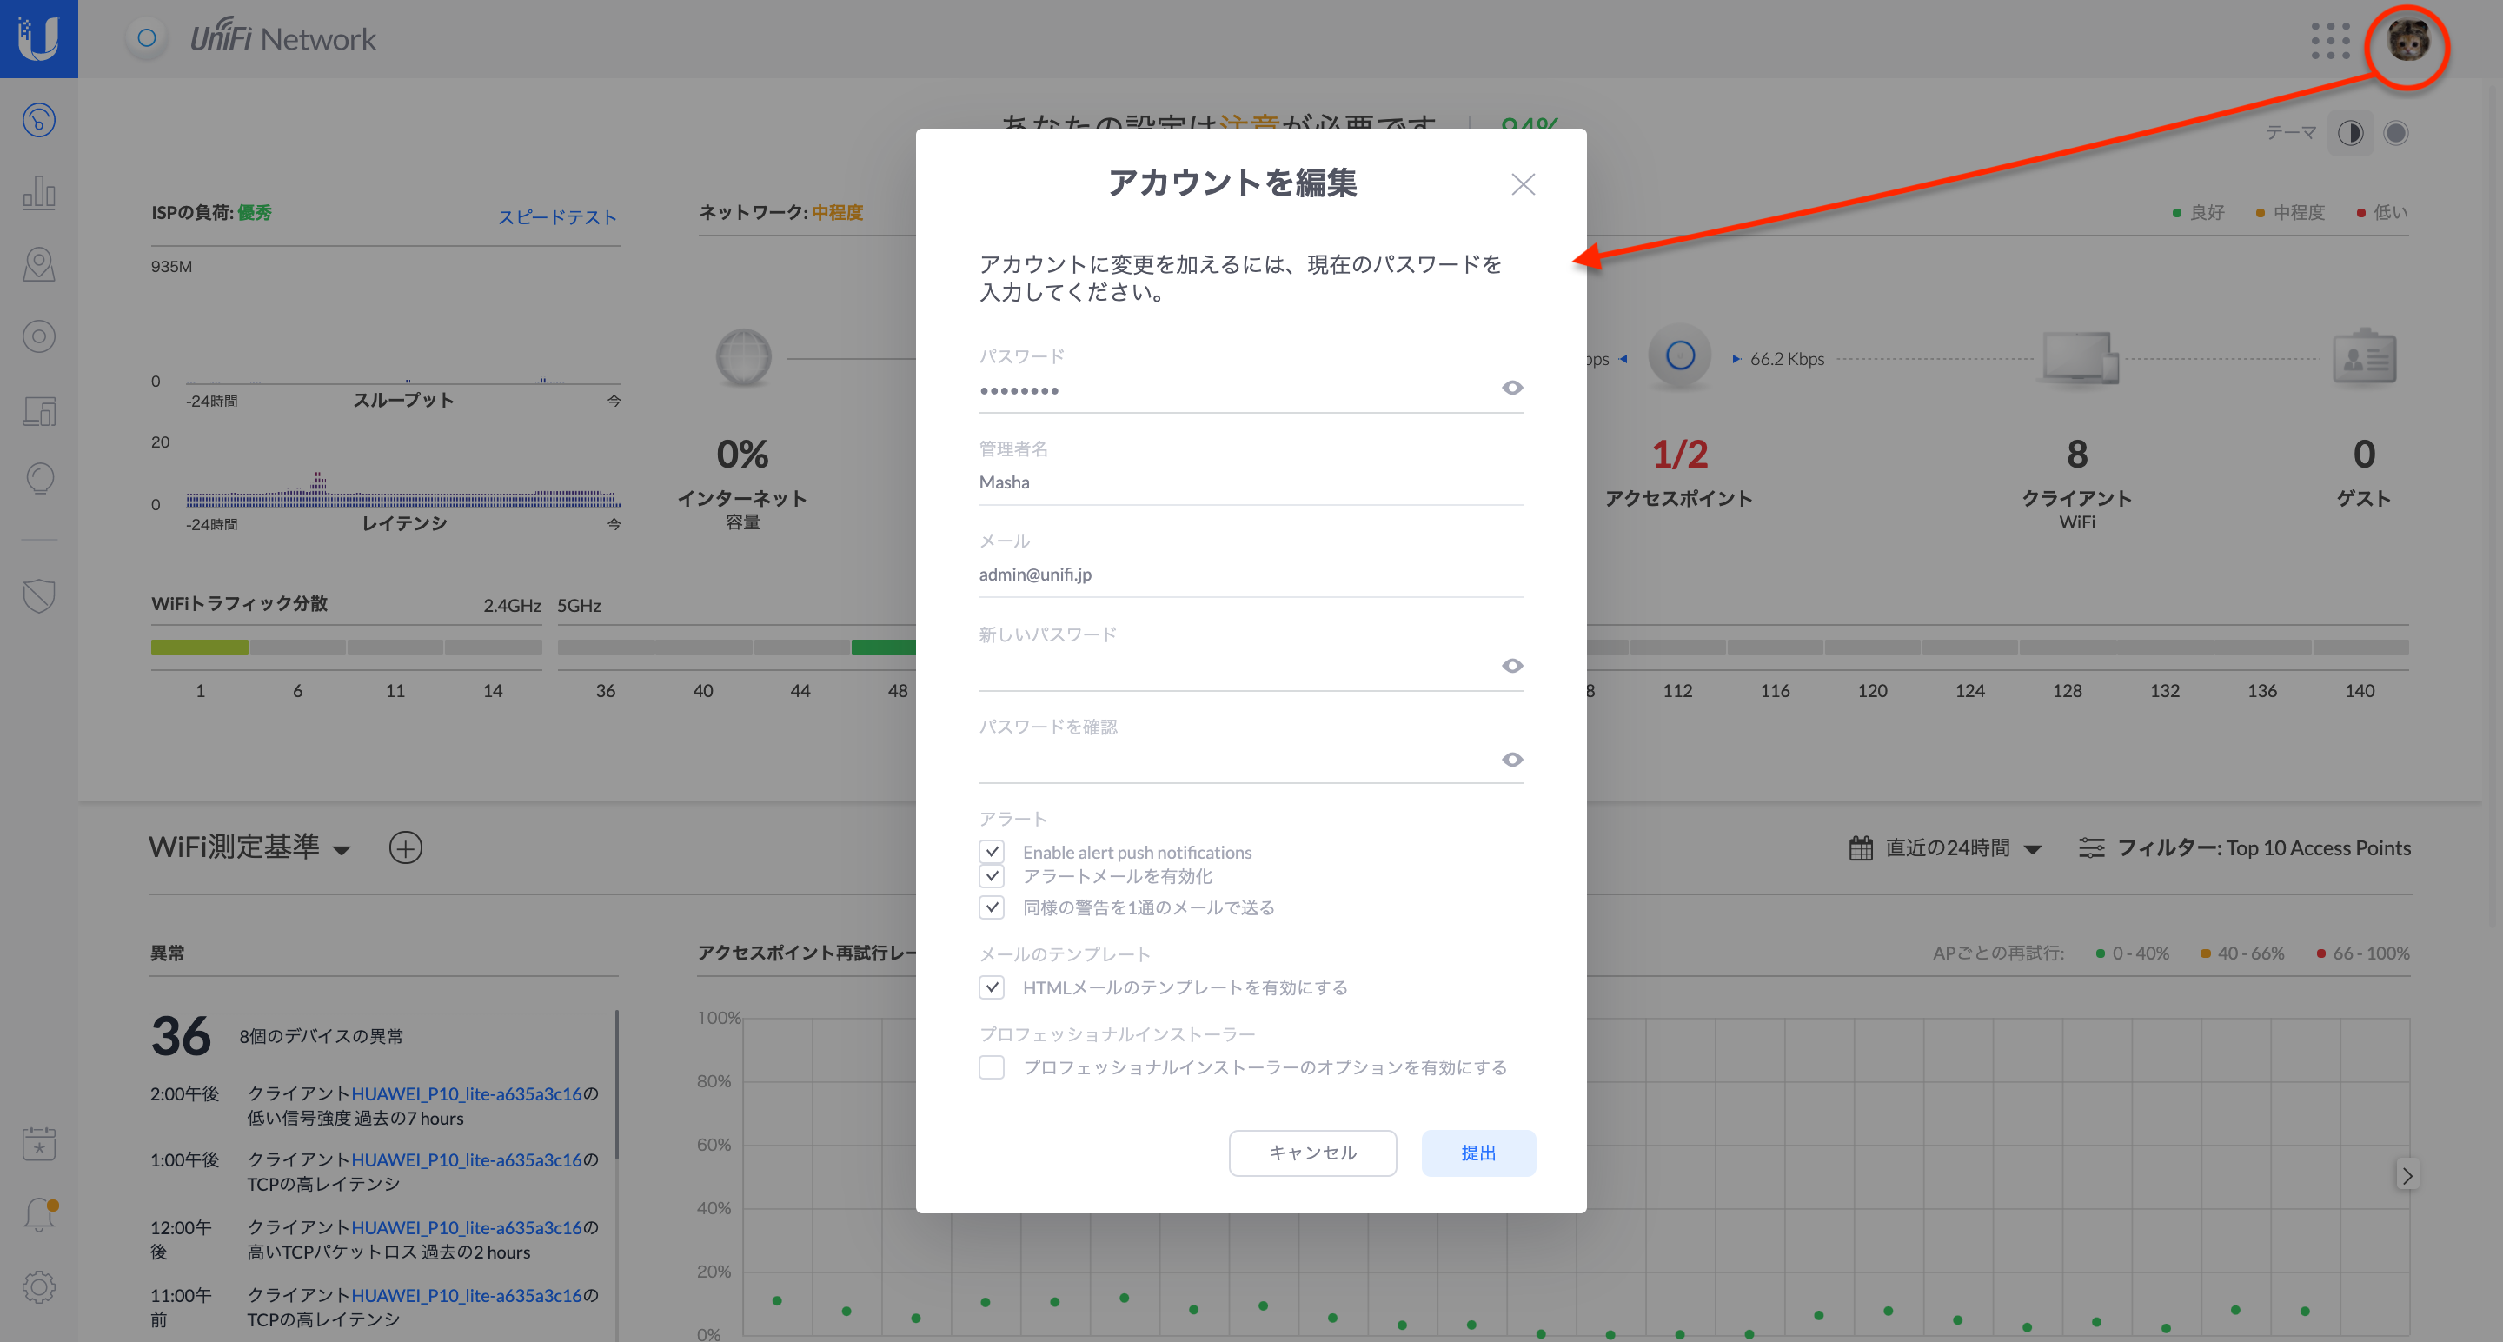
Task: Open the Statistics bar chart page
Action: (39, 192)
